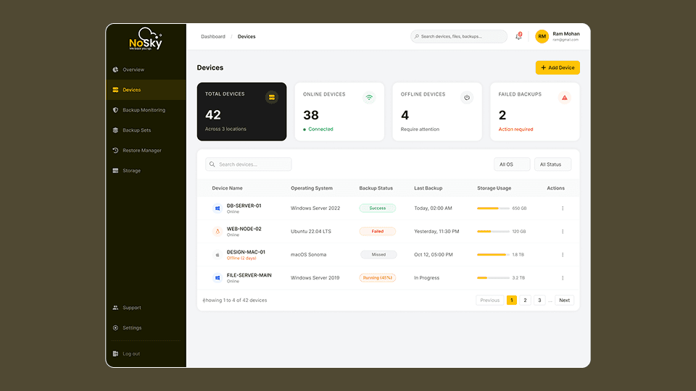Click the Online Devices wifi icon
This screenshot has height=391, width=696.
pyautogui.click(x=369, y=98)
